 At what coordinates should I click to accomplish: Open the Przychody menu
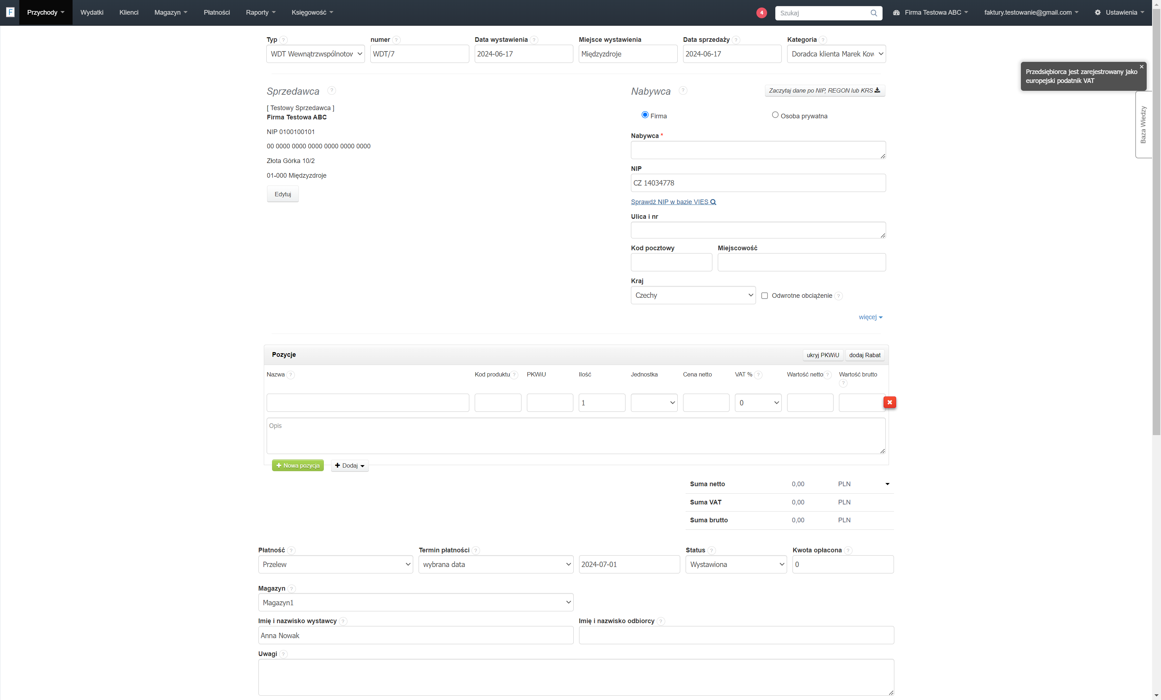click(x=46, y=12)
